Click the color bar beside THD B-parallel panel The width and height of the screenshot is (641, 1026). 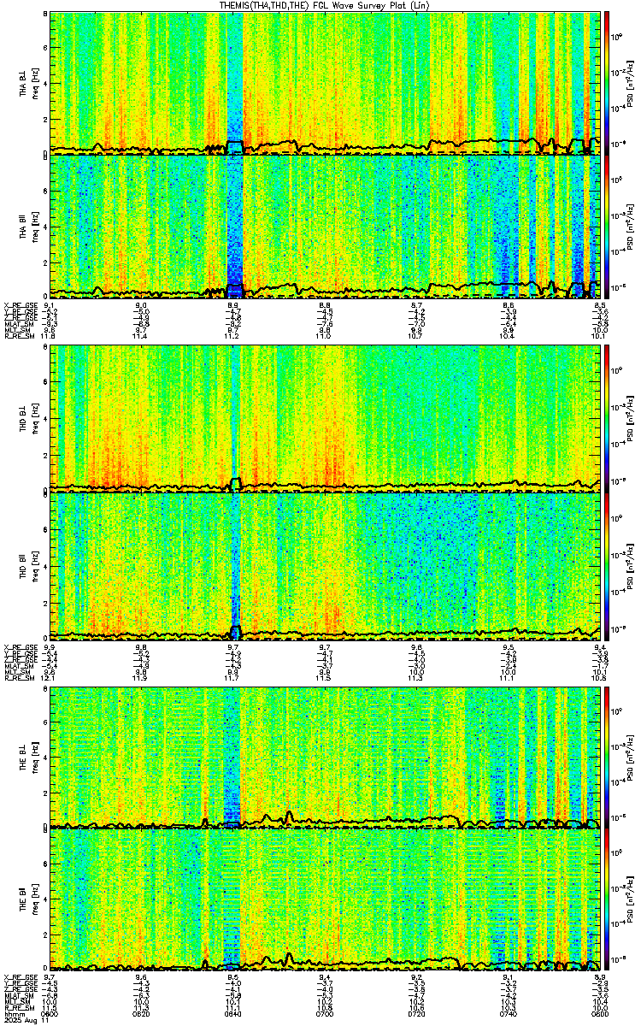coord(608,565)
